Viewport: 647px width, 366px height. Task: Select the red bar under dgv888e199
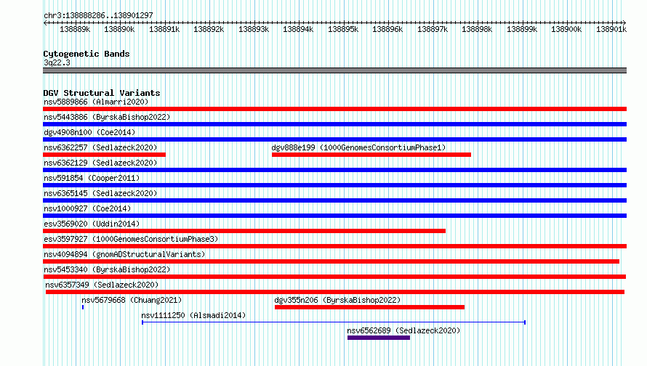pos(371,155)
